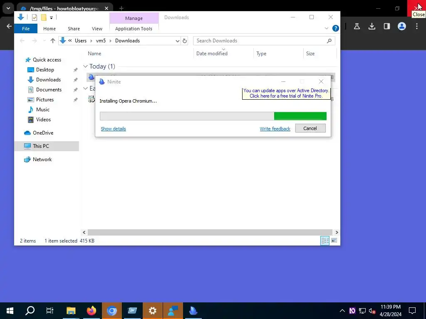426x319 pixels.
Task: Switch to the Home ribbon tab
Action: (50, 29)
